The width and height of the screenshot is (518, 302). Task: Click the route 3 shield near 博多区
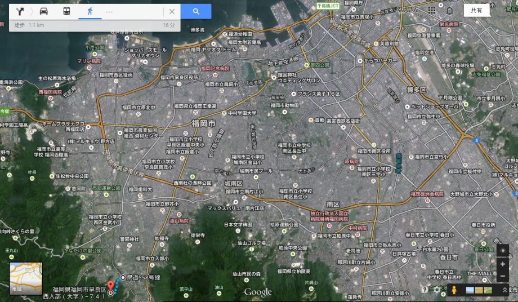click(x=476, y=140)
